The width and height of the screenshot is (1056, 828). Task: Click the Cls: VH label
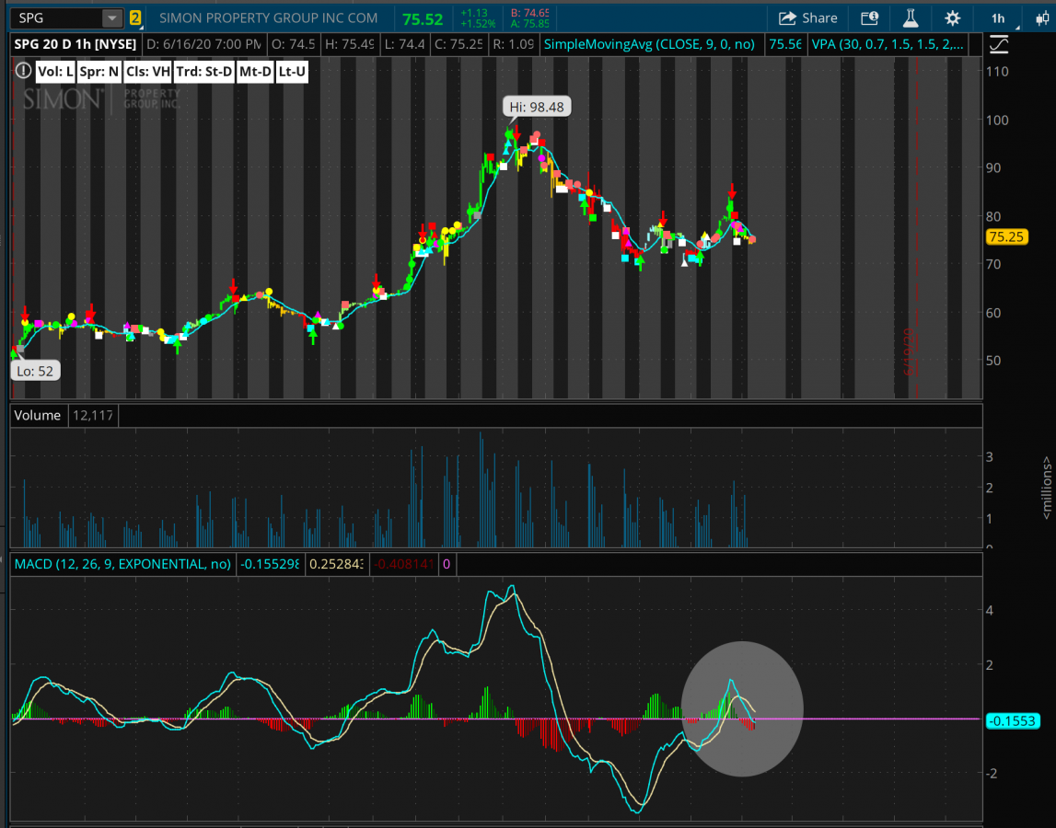pyautogui.click(x=147, y=72)
